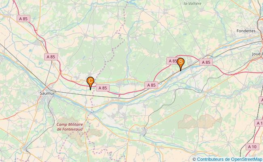Click the A 85 shield between both markers
Viewport: 263px width, 162px height.
point(151,85)
